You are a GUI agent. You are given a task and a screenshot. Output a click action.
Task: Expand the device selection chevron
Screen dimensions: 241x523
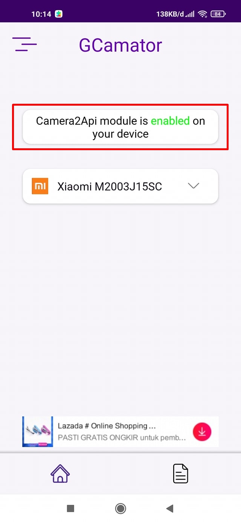tap(193, 186)
